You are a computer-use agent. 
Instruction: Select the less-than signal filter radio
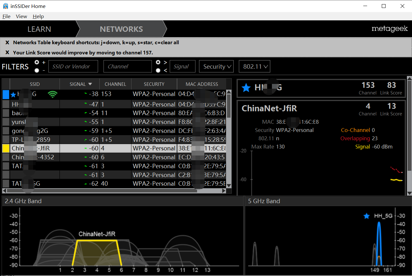tap(158, 70)
